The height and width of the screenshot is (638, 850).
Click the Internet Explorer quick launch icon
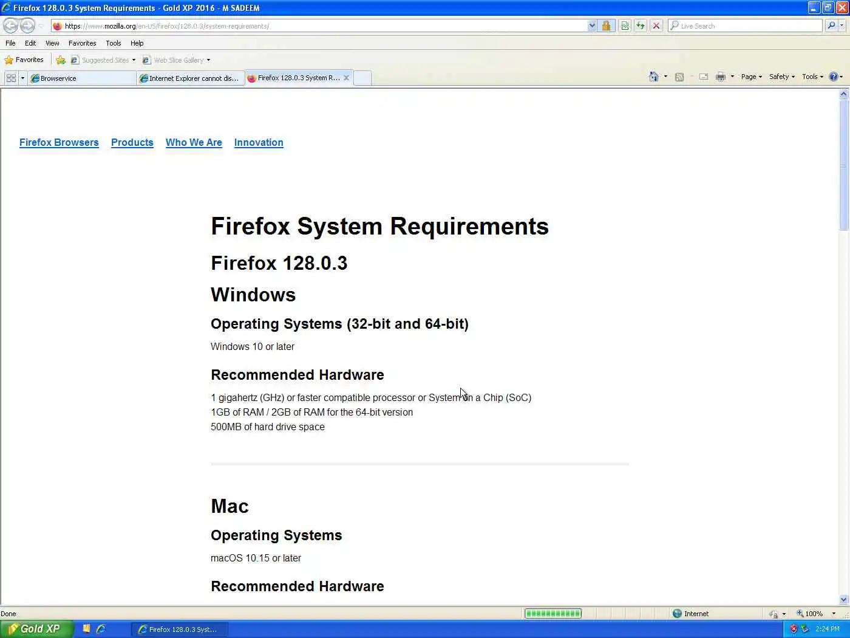(101, 629)
